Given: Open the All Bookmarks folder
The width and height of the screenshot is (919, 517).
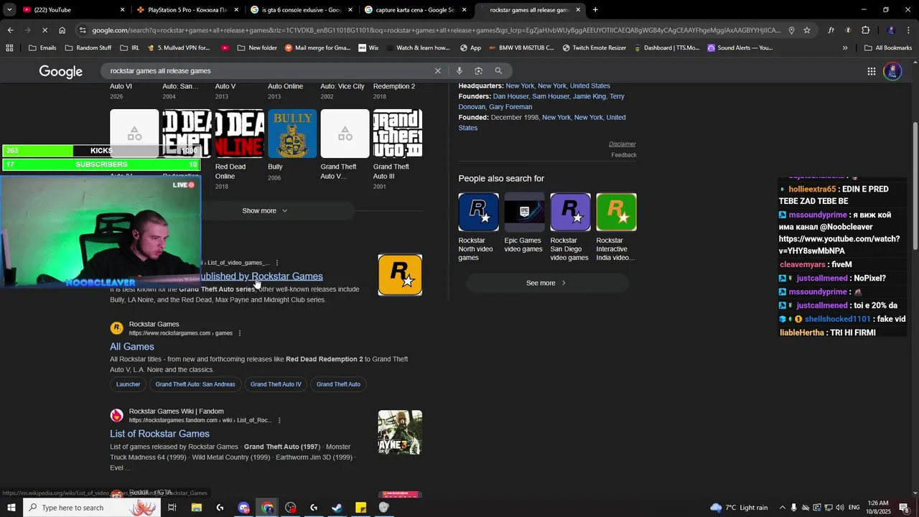Looking at the screenshot, I should [x=888, y=48].
